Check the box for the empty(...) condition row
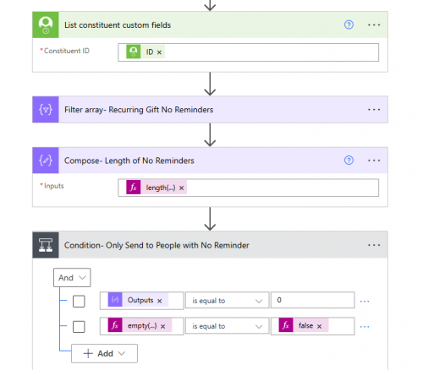 click(x=79, y=327)
